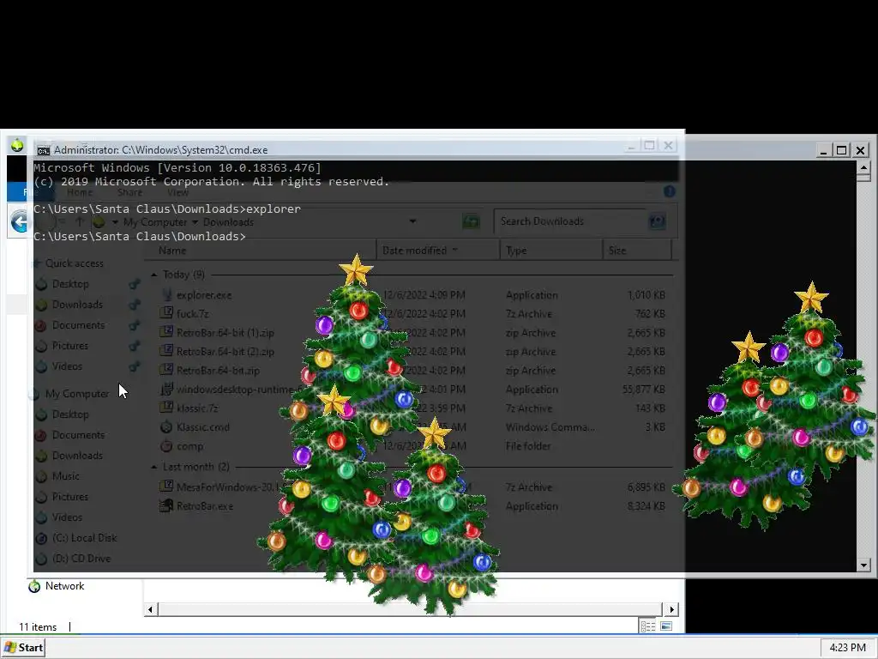Click the pin icon next to Quick access Desktop

pos(134,284)
